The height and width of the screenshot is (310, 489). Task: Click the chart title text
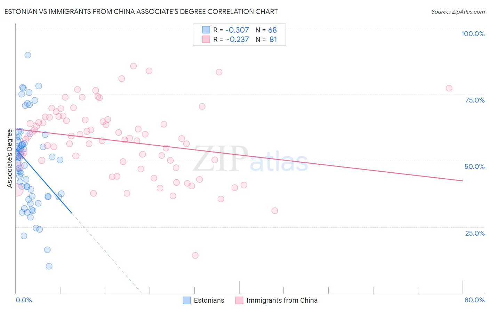[x=141, y=11]
